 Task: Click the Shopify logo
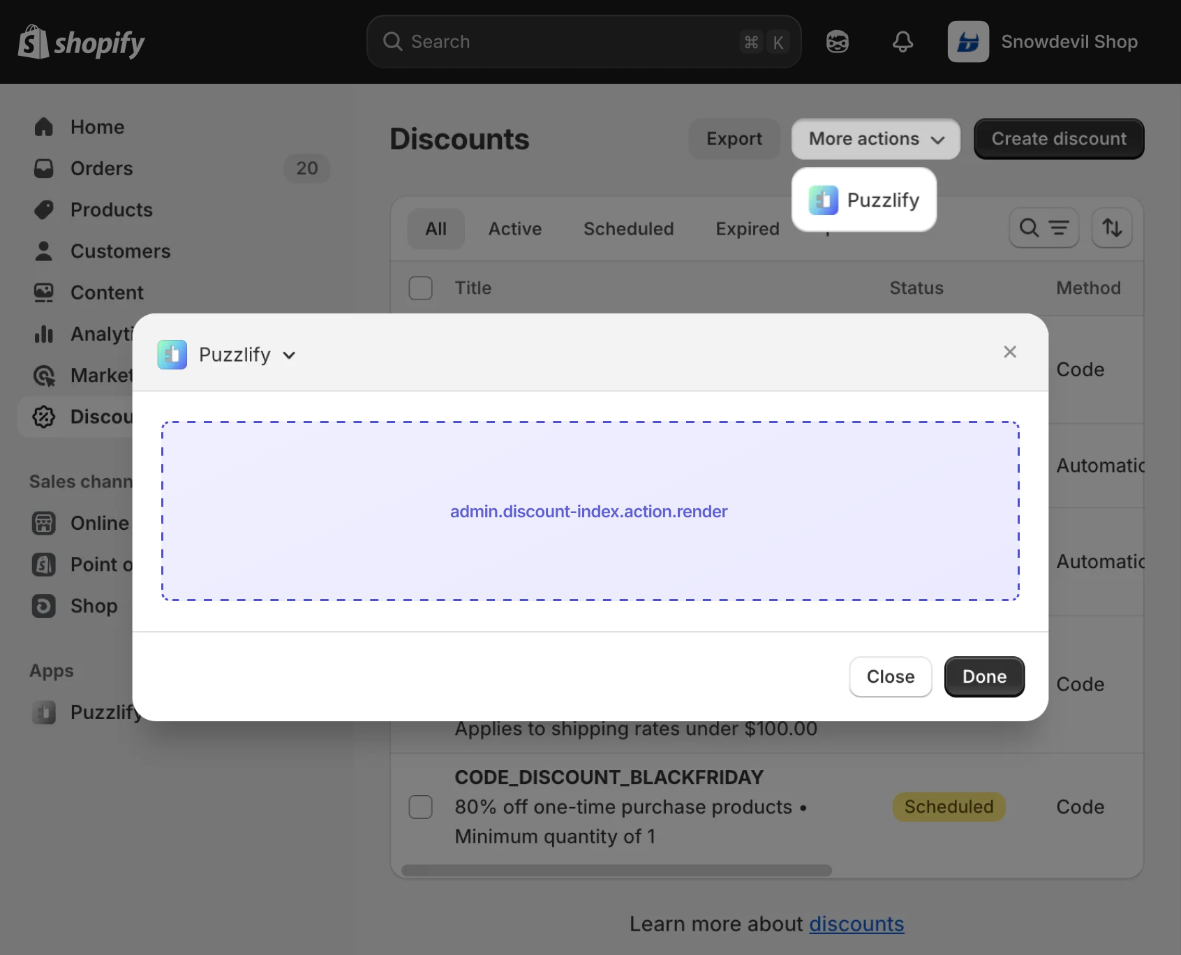click(x=81, y=42)
